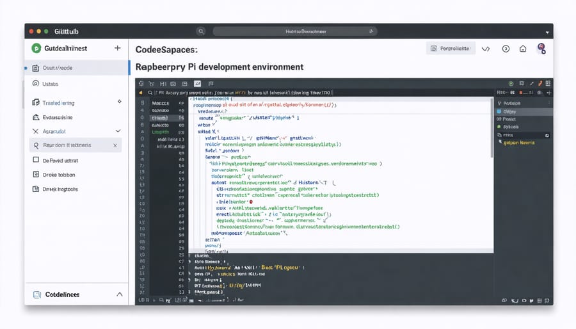Select the Poslct item in right panel
This screenshot has width=576, height=329.
pyautogui.click(x=509, y=119)
